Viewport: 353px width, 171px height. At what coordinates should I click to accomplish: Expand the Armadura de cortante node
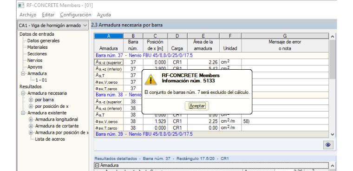31,126
